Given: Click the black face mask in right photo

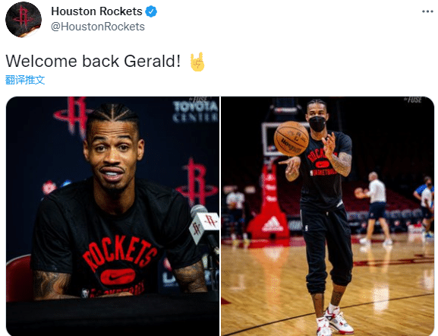Looking at the screenshot, I should coord(317,123).
